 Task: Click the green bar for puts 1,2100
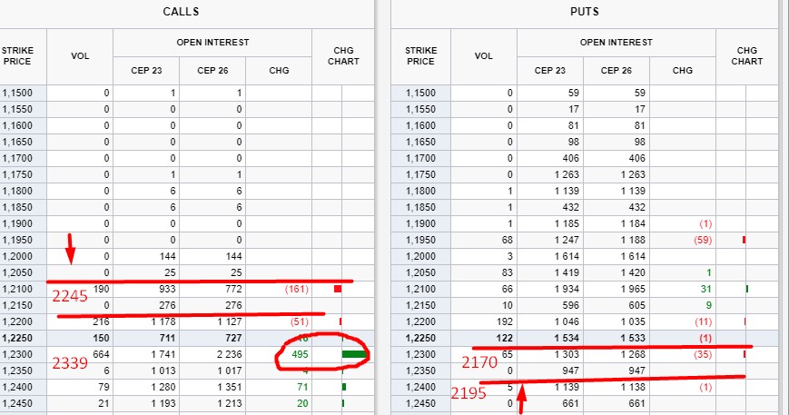(x=747, y=289)
